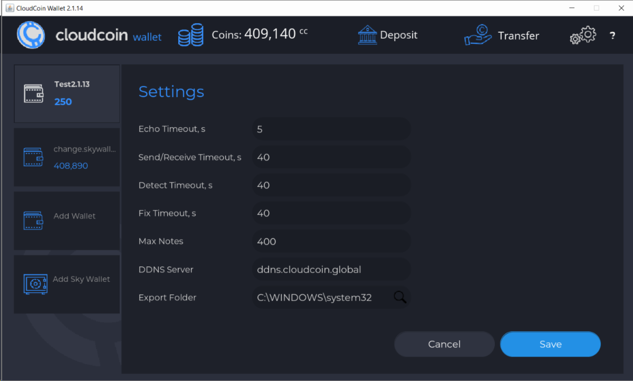Select the change.skywallet wallet

click(x=67, y=157)
